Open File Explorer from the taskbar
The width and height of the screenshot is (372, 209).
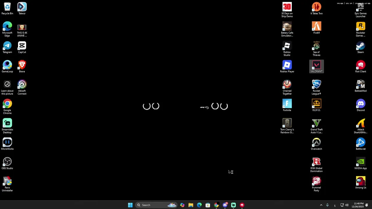(x=191, y=205)
